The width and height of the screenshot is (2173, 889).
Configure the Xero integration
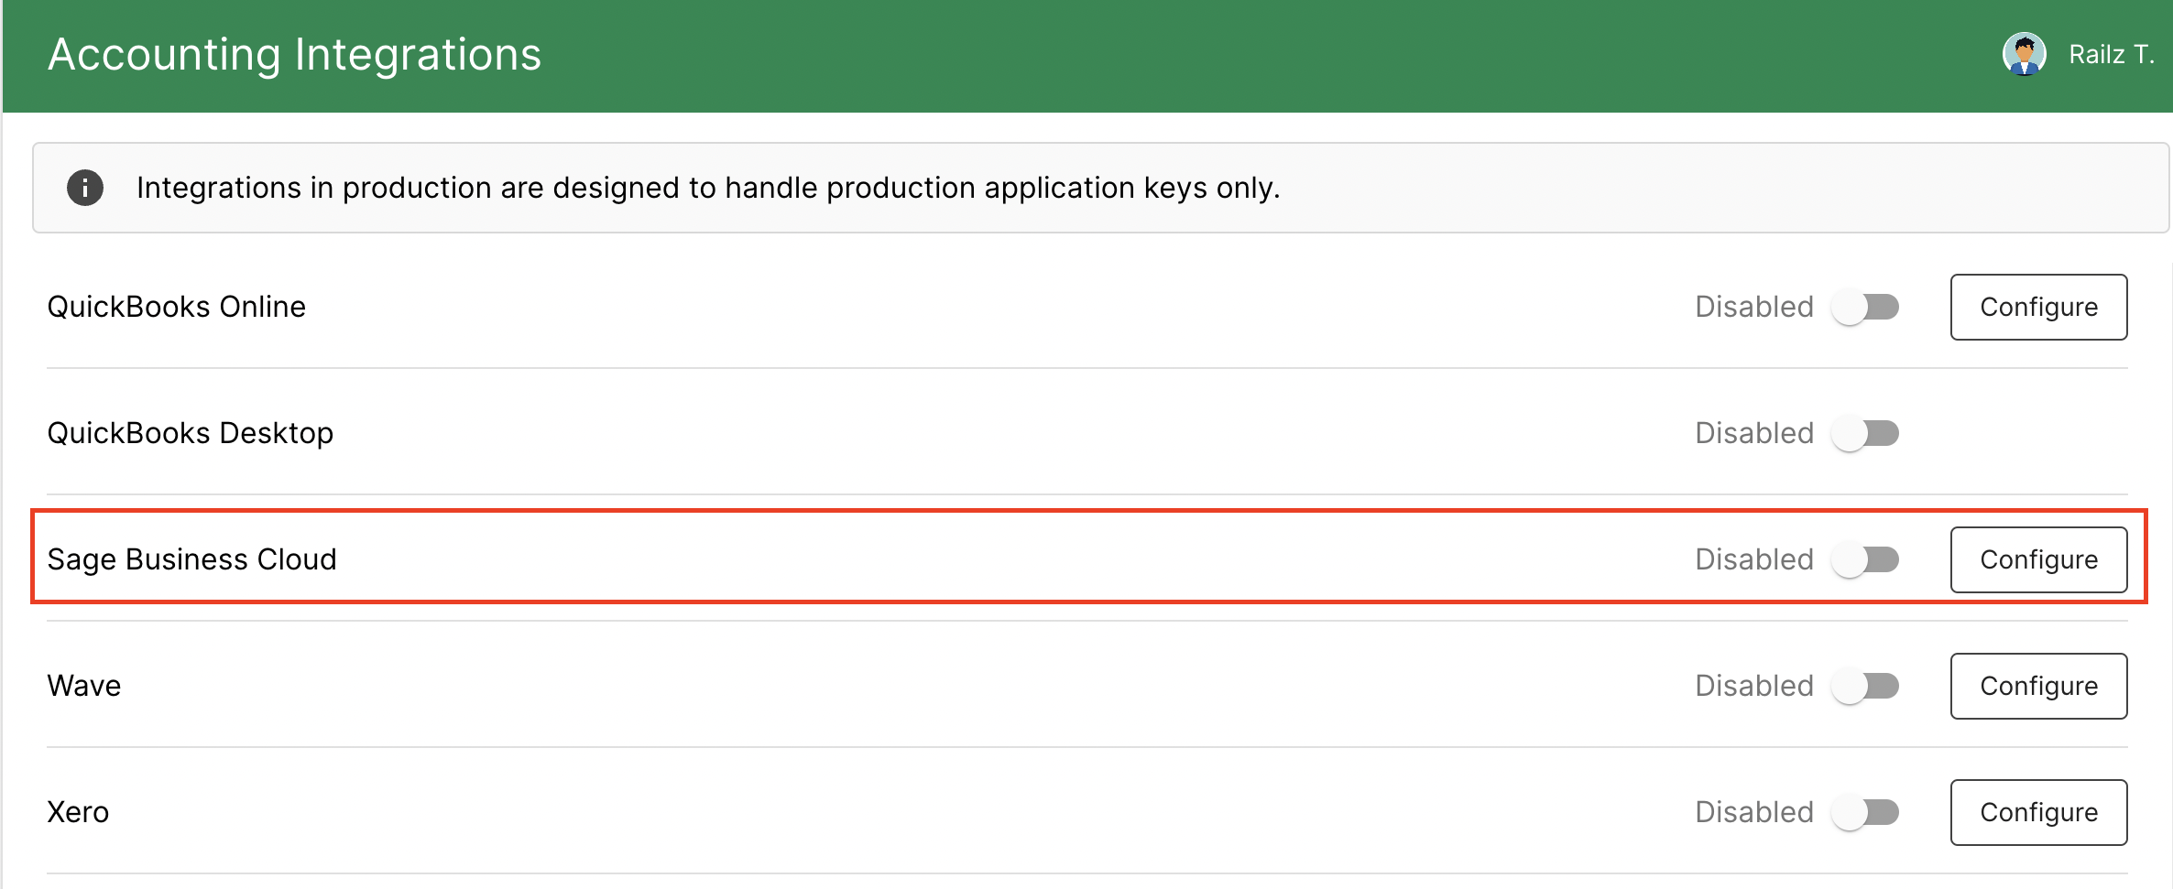click(2038, 812)
